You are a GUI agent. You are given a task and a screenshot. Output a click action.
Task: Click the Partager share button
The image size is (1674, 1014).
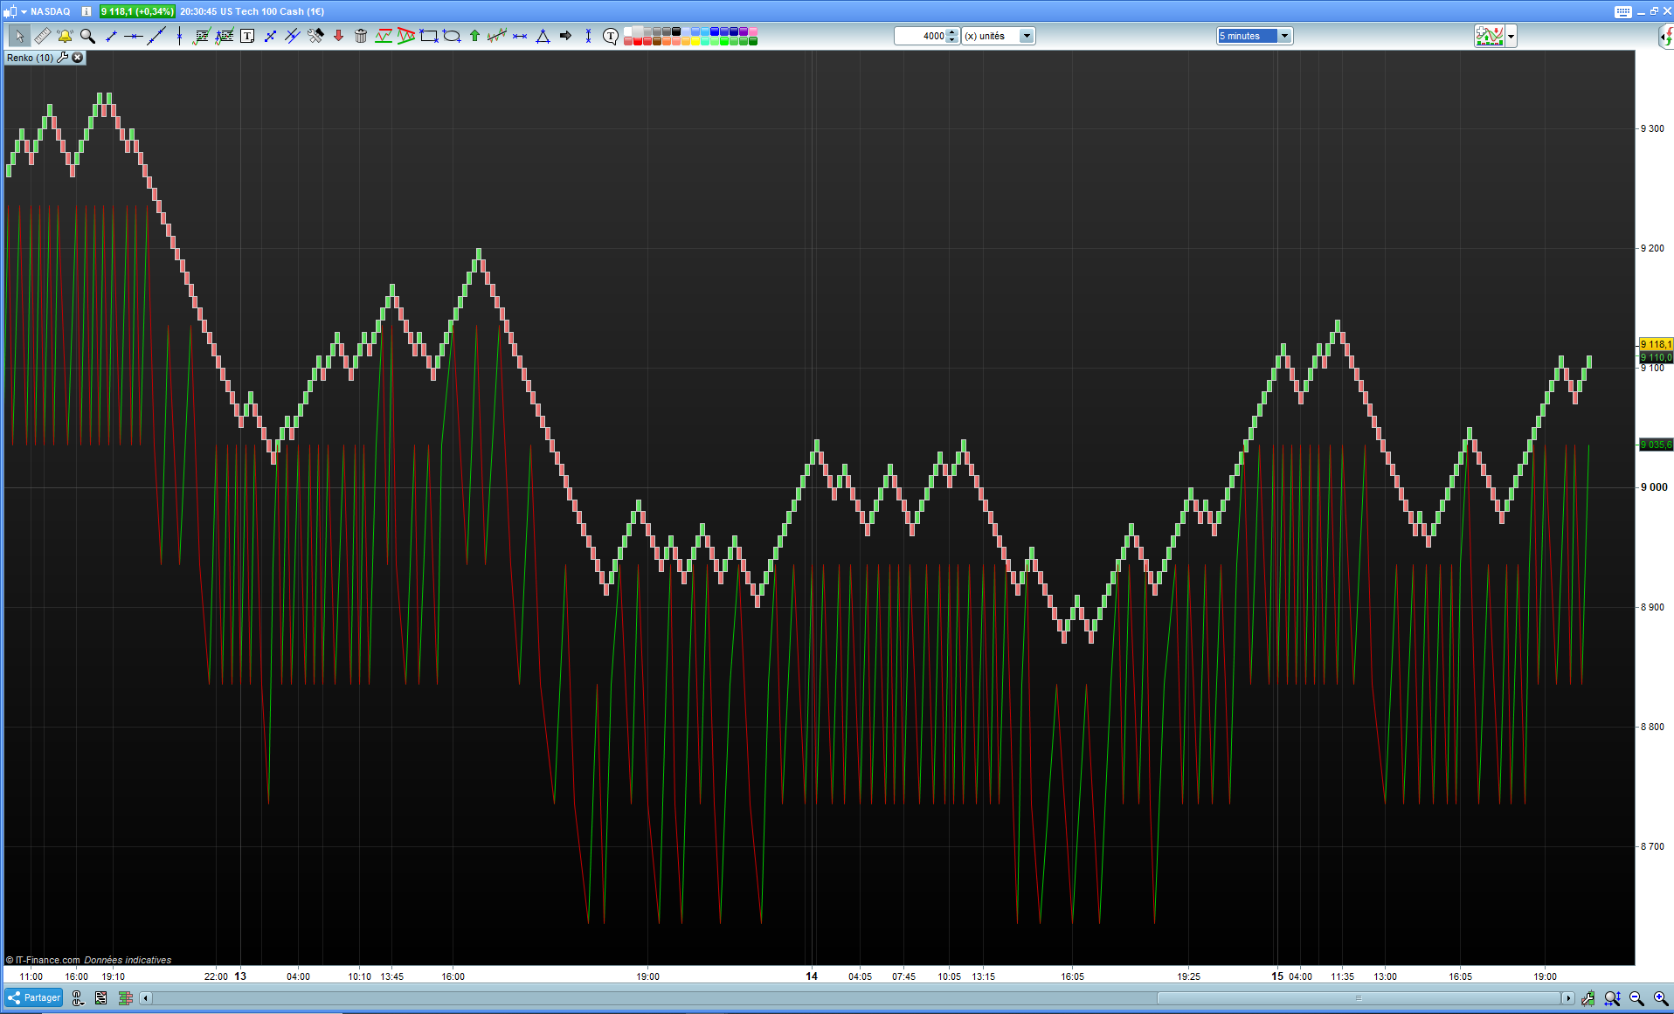click(x=34, y=997)
